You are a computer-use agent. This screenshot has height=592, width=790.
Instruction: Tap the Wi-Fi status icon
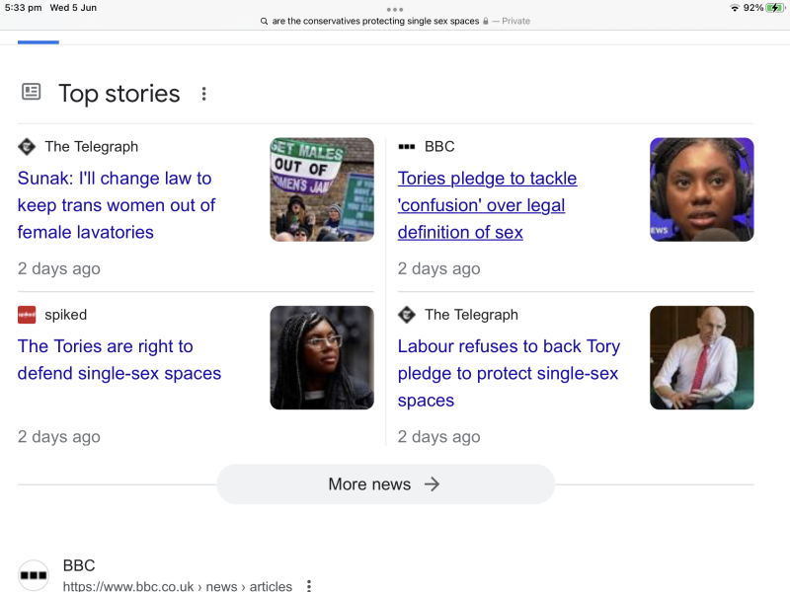(x=735, y=8)
